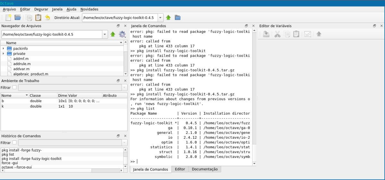Sort workspace by Classe column header
The height and width of the screenshot is (180, 385).
[43, 95]
